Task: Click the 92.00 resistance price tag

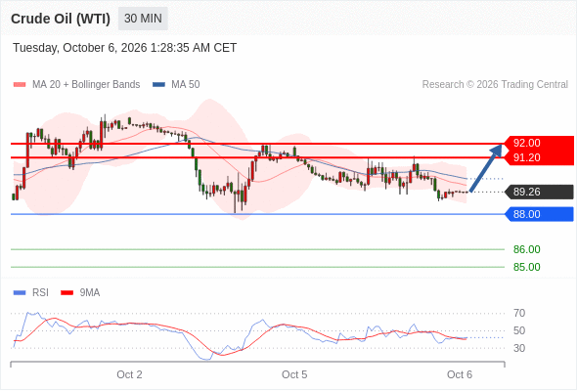Action: click(539, 143)
